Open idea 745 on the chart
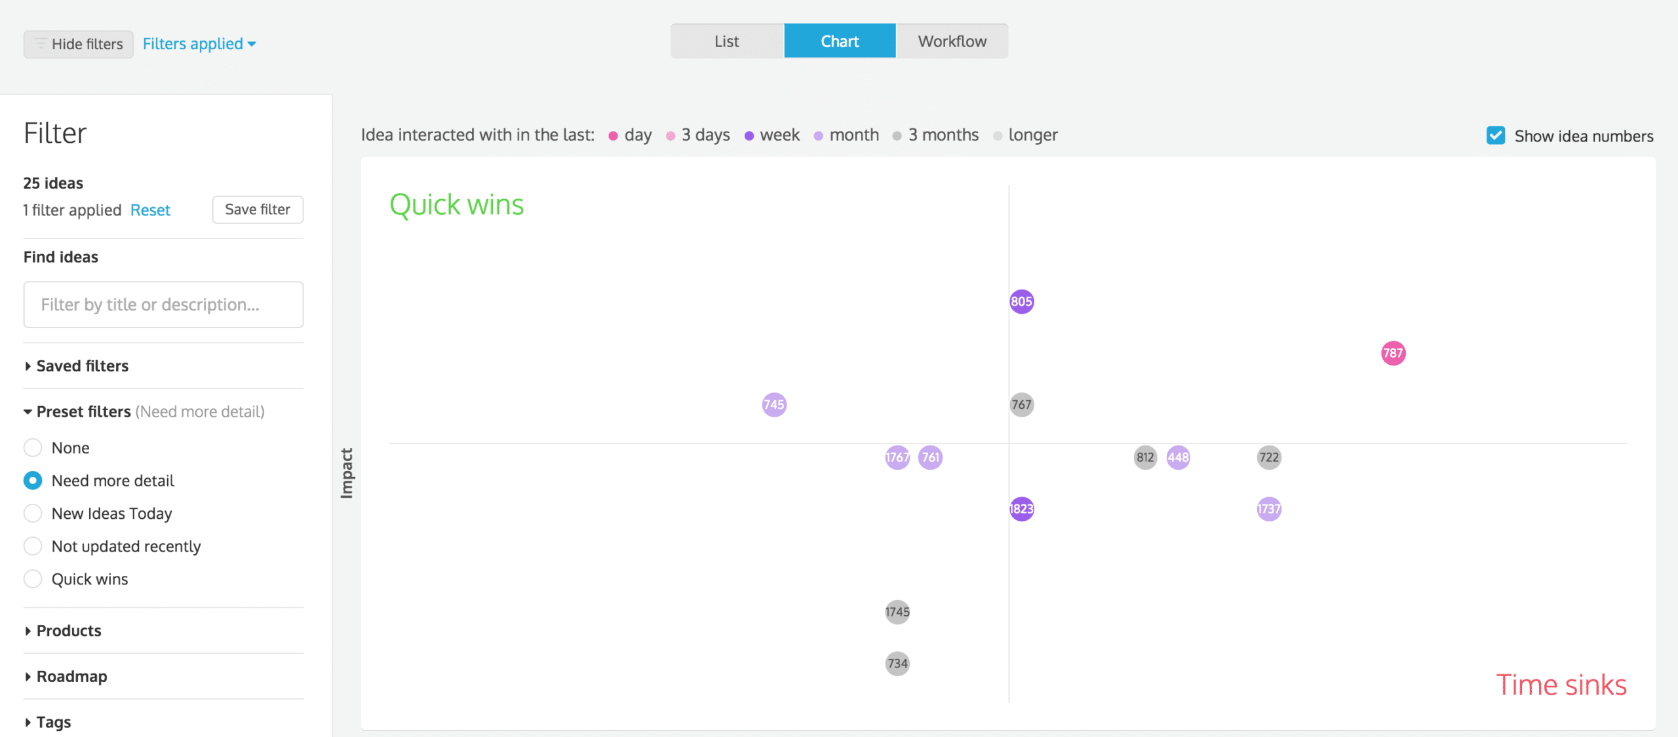Screen dimensions: 1678x737 [774, 405]
